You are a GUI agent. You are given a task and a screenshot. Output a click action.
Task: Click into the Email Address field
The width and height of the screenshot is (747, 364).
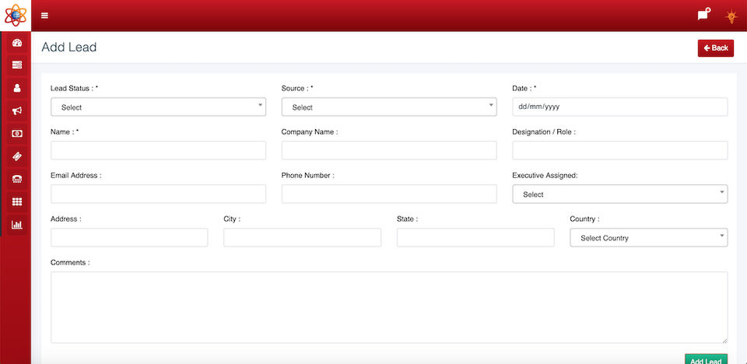(158, 194)
